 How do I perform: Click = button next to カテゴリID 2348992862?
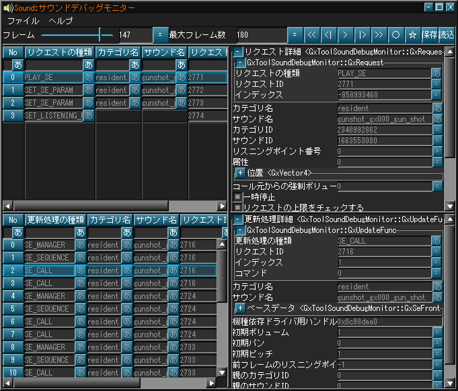click(438, 130)
